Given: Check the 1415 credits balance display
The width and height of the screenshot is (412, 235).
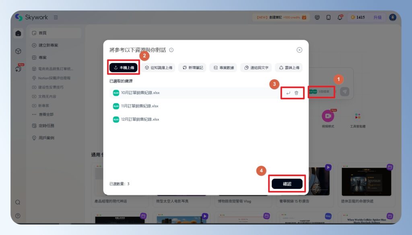Looking at the screenshot, I should [358, 17].
